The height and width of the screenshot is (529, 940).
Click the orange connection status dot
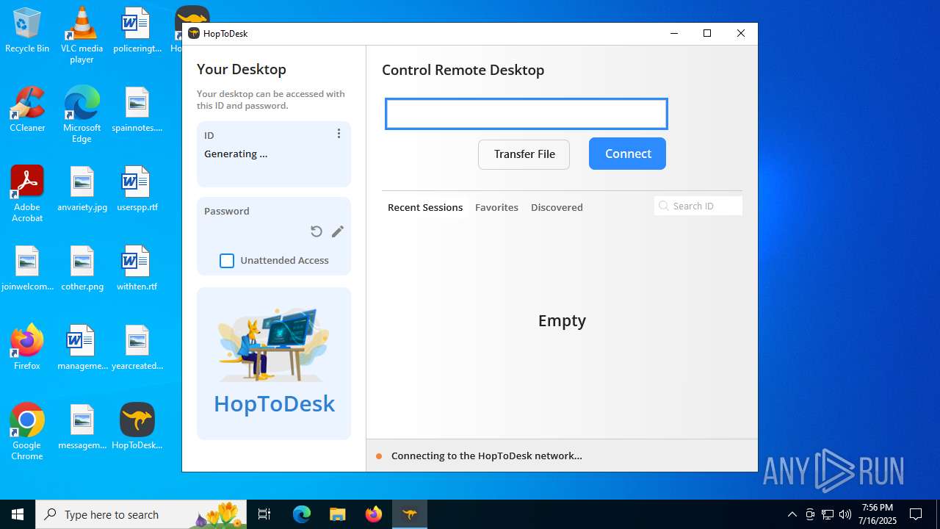pos(379,456)
